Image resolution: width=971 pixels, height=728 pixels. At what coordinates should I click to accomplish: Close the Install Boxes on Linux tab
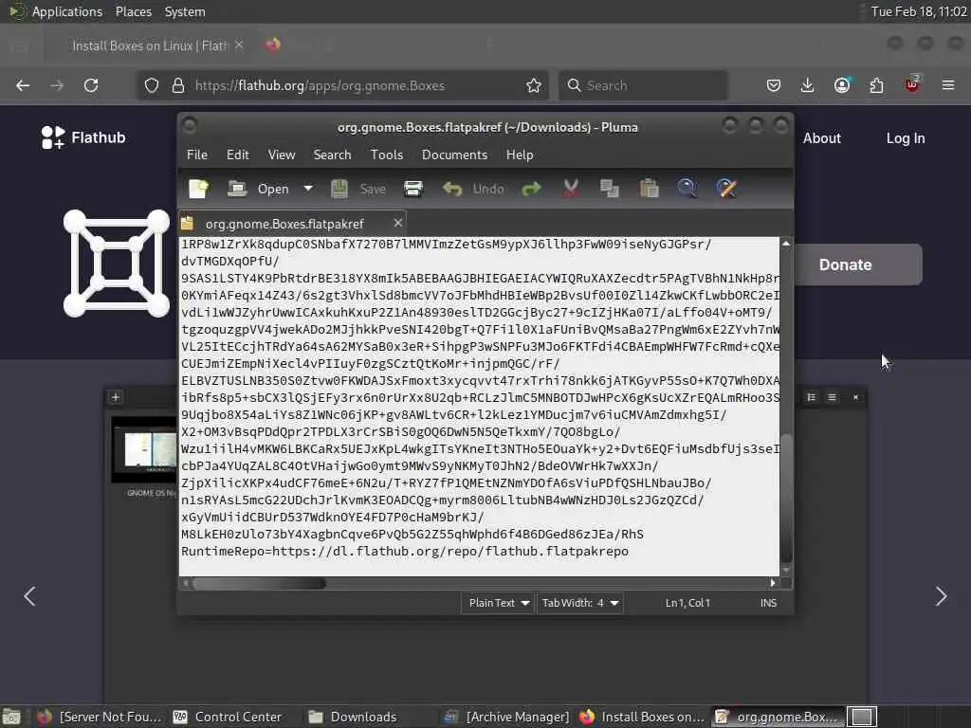239,45
